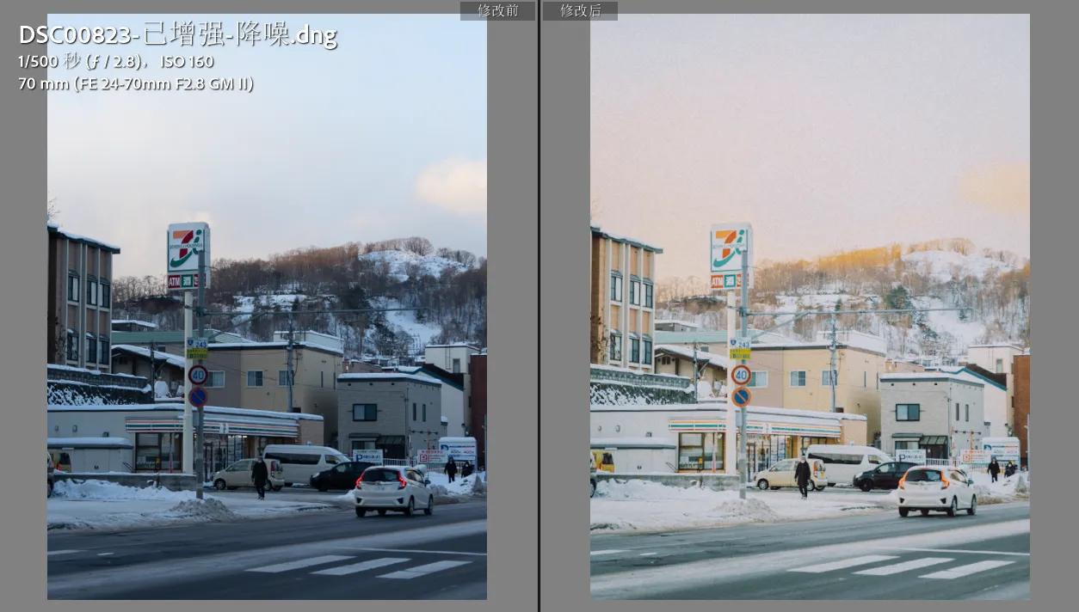This screenshot has width=1079, height=612.
Task: Click the vertical divider between before and after views
Action: pos(539,306)
